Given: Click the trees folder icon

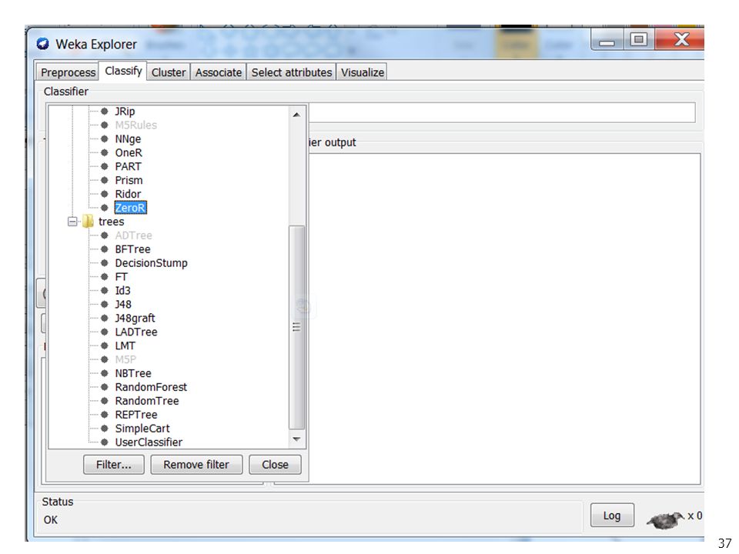Looking at the screenshot, I should pos(88,222).
